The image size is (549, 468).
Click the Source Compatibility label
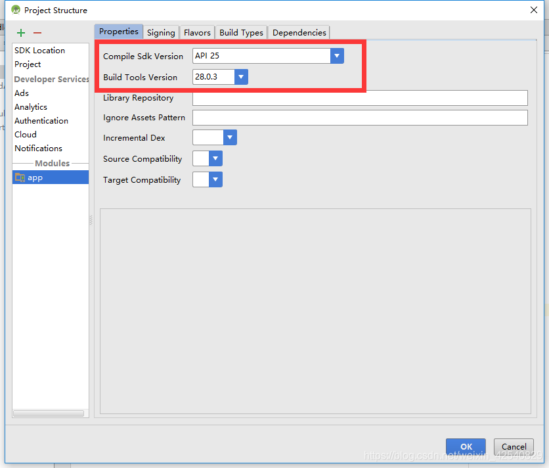click(x=143, y=159)
